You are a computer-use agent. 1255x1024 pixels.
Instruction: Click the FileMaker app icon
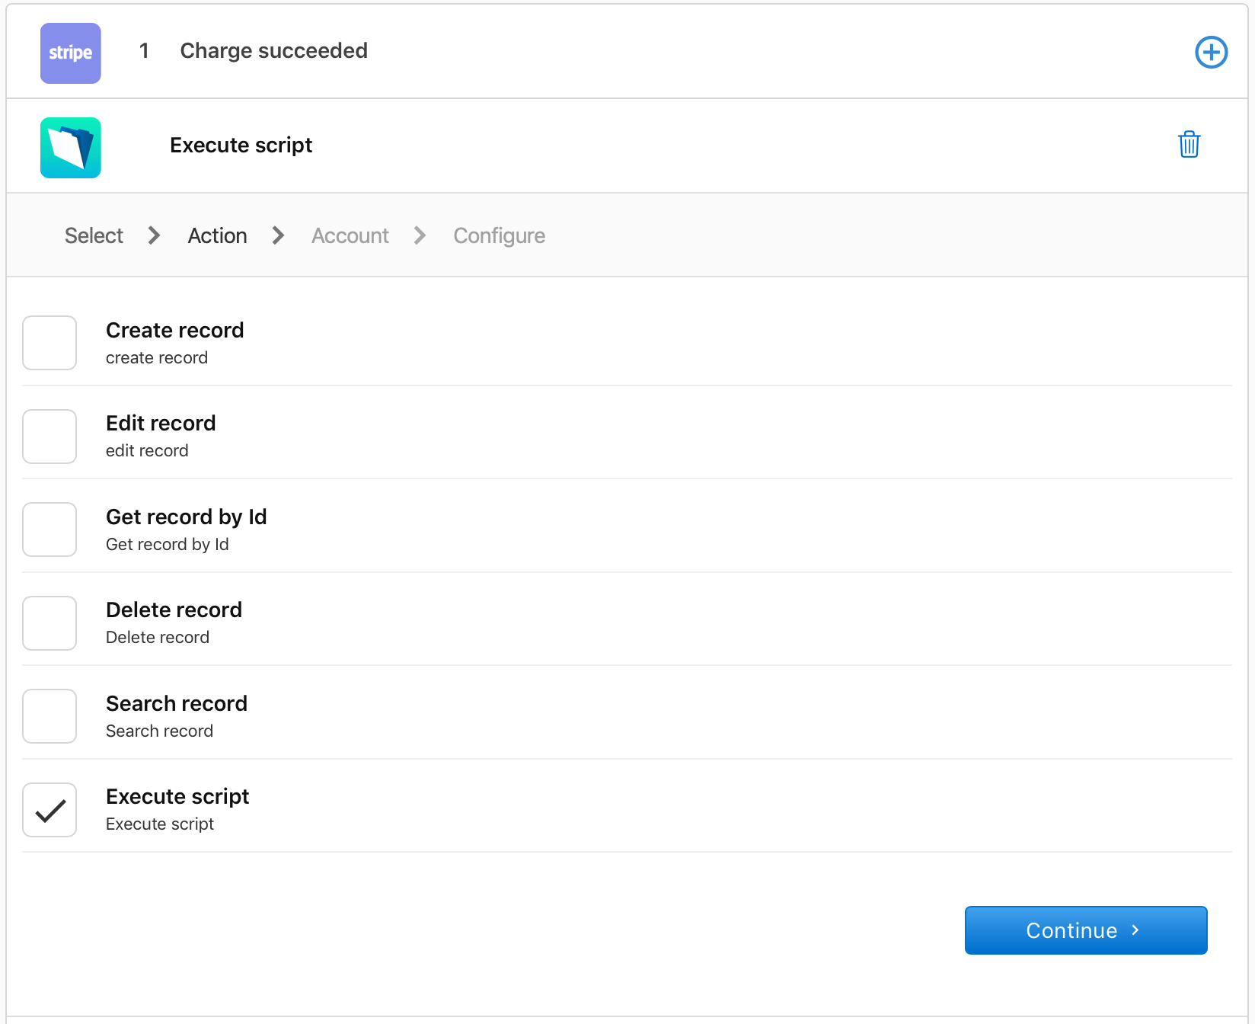tap(71, 147)
